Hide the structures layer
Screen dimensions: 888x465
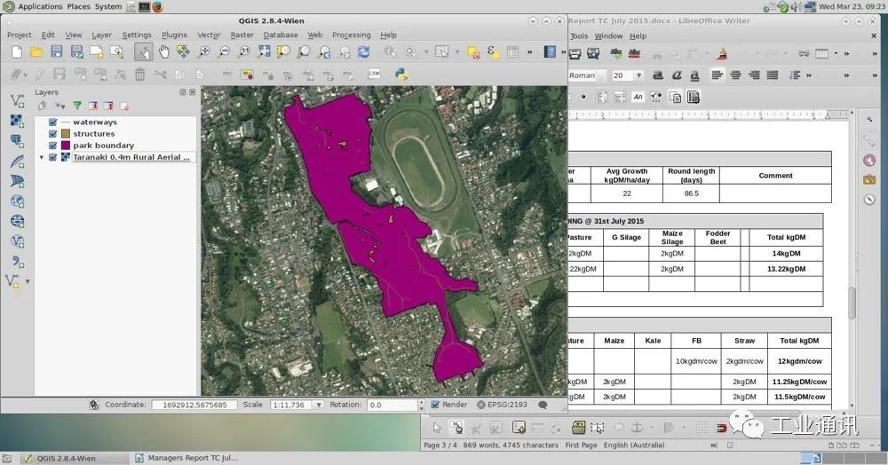point(53,134)
